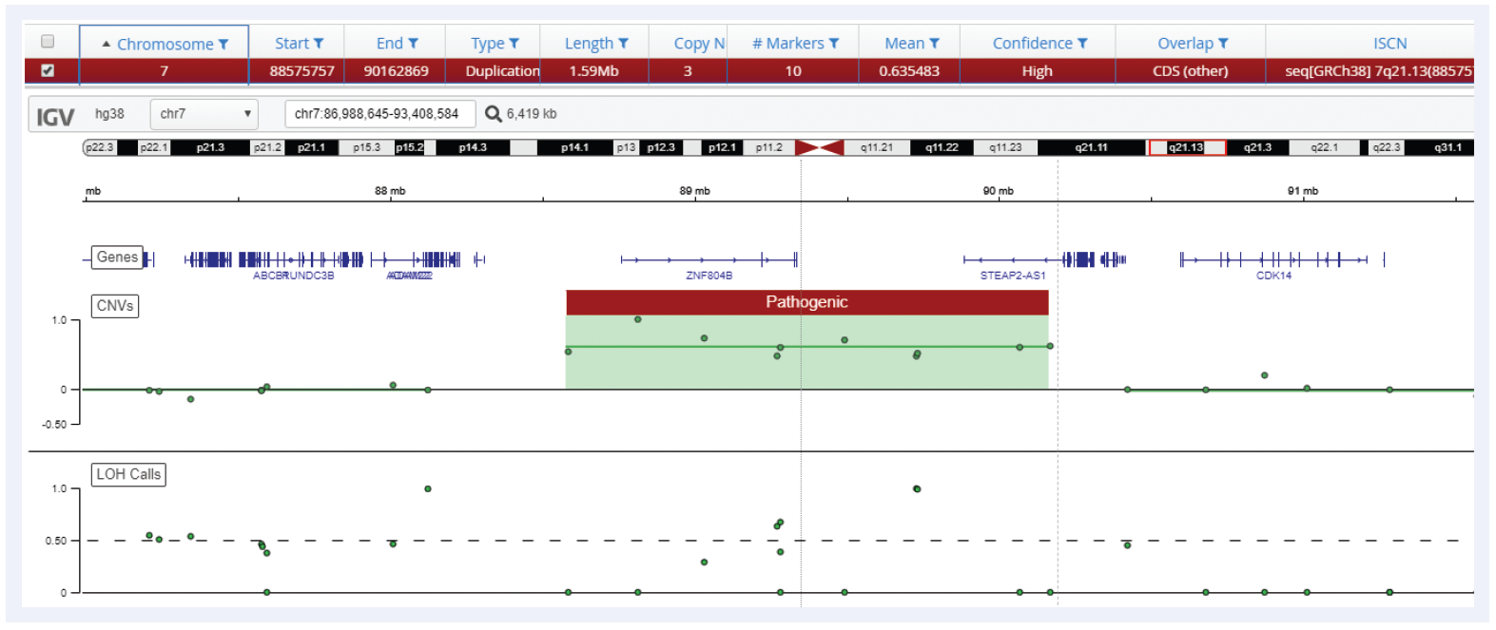Sort by the Confidence column header

[1032, 44]
